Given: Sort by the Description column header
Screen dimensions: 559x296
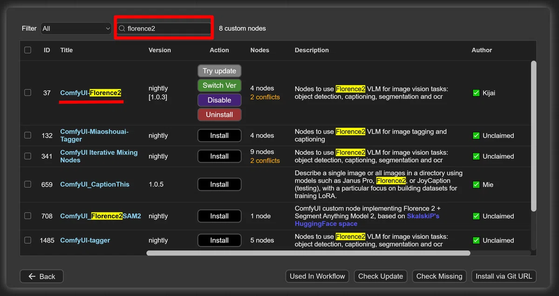Looking at the screenshot, I should 312,50.
